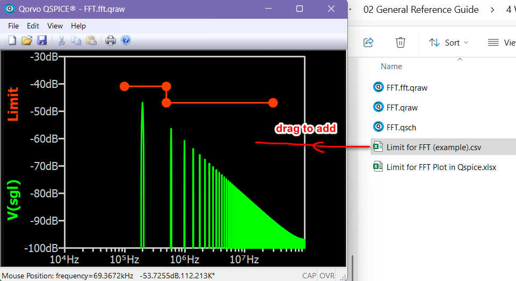Click the Open folder toolbar icon
This screenshot has width=516, height=281.
tap(27, 40)
